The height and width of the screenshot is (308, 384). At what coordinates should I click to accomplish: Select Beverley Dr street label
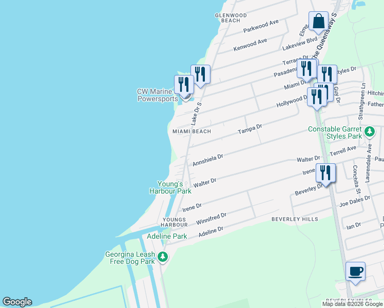pos(309,189)
